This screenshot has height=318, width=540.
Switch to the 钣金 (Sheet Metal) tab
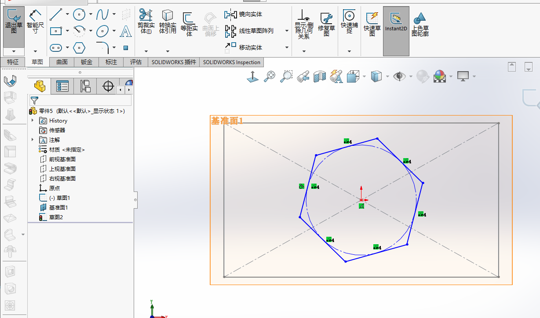87,62
